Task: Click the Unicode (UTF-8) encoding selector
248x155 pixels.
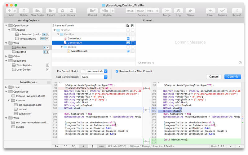Action: (x=117, y=146)
